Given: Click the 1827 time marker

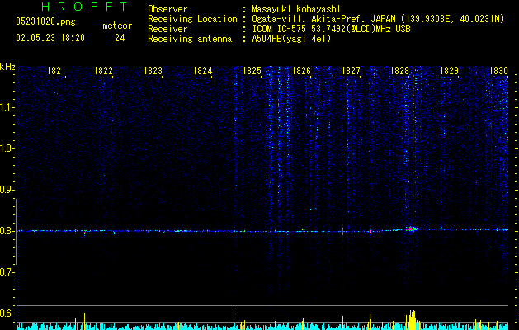Looking at the screenshot, I should click(x=351, y=71).
